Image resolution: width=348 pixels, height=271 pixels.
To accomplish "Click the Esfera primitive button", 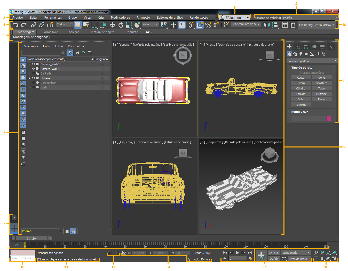I will coord(300,83).
